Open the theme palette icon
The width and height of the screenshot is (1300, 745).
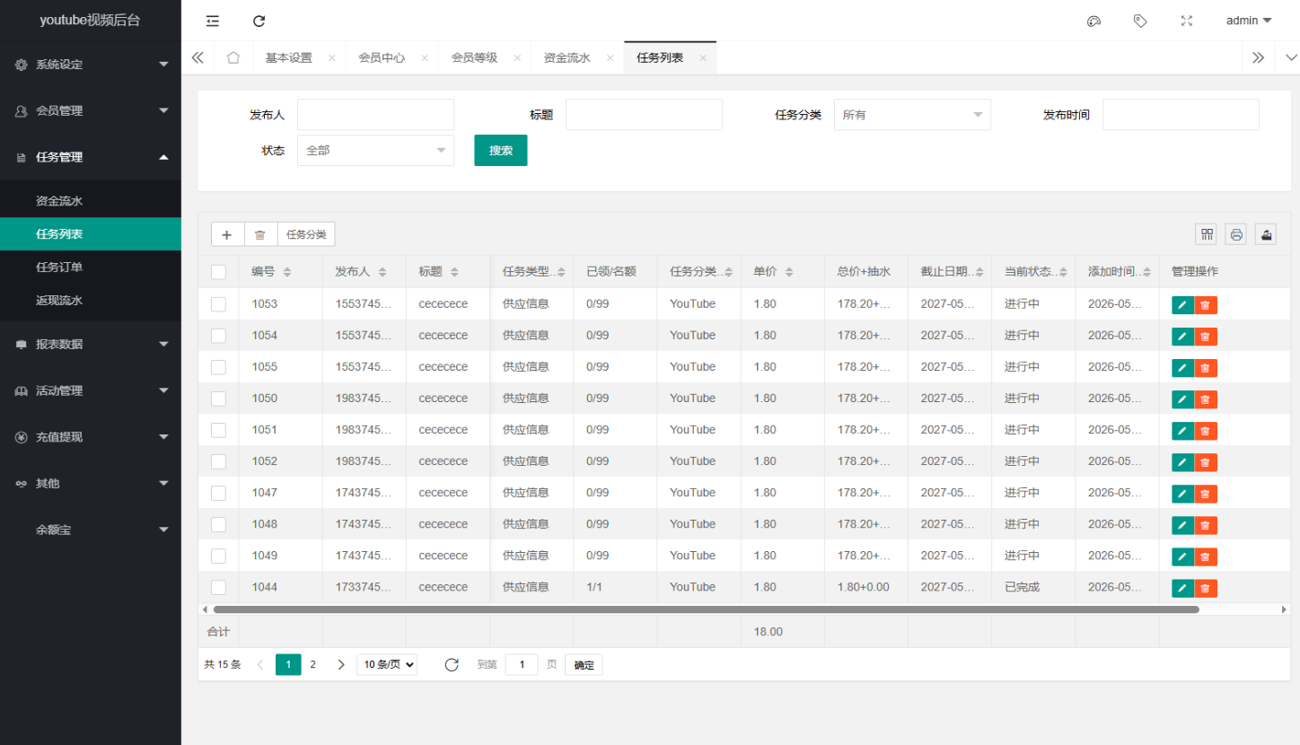[1094, 21]
